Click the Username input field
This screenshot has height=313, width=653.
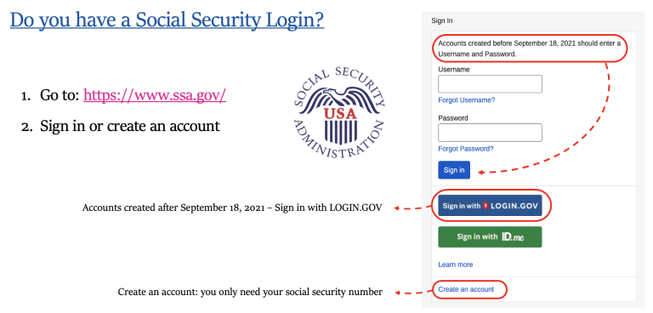[x=490, y=83]
